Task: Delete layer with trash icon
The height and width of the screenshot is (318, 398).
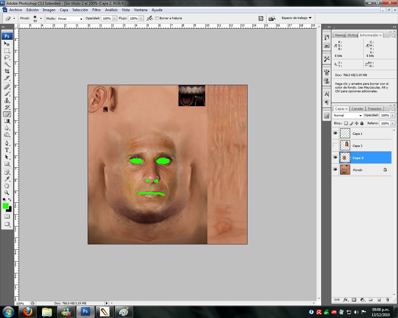Action: (387, 300)
